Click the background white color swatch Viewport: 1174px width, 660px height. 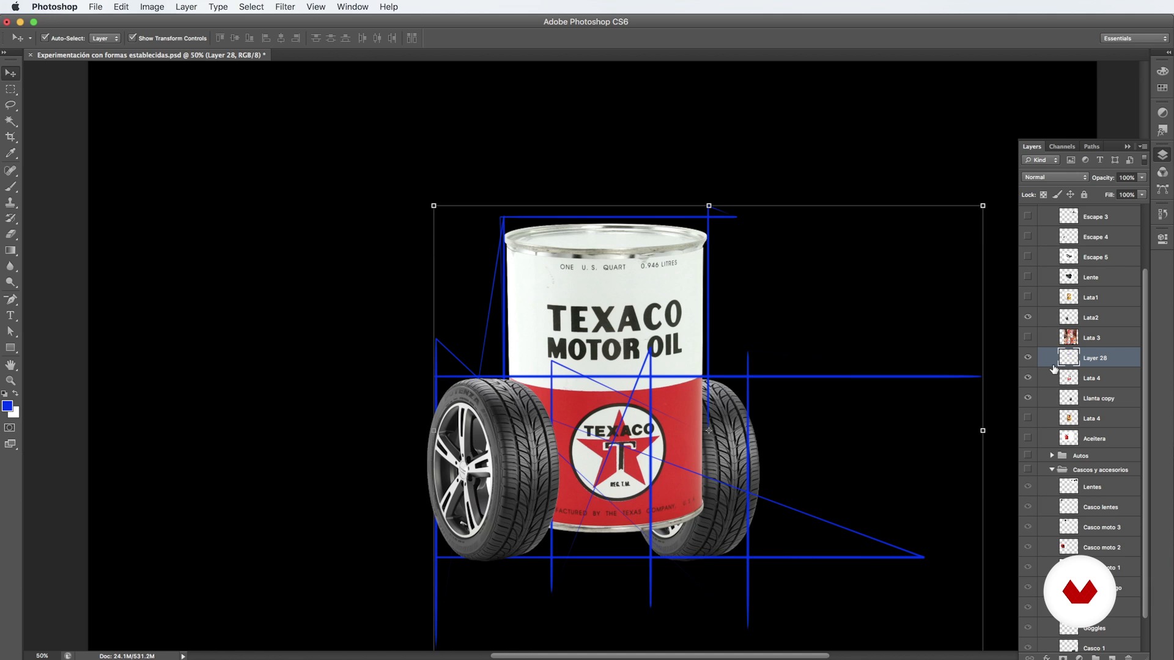[16, 414]
